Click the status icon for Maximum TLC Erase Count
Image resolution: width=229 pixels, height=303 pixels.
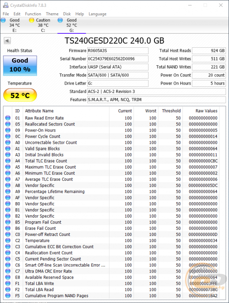point(8,167)
